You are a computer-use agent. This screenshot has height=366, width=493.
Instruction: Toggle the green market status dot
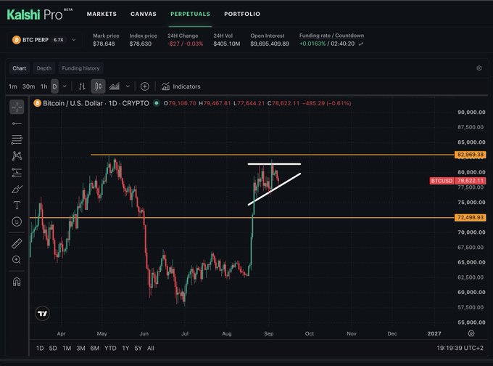tap(157, 103)
